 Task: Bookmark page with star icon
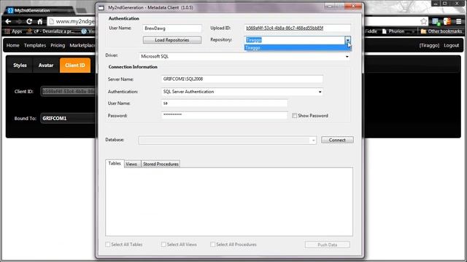423,21
